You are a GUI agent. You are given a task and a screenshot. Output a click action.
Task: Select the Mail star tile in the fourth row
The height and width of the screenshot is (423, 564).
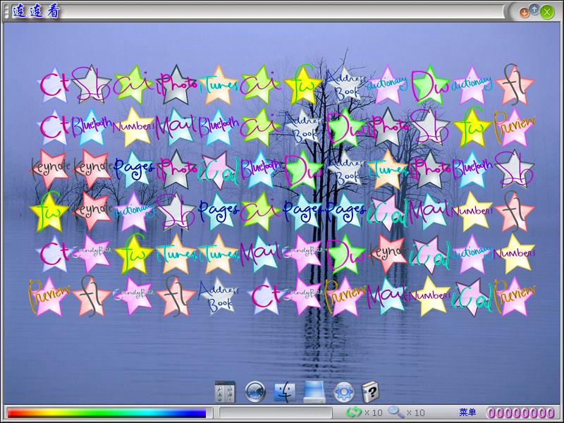(x=430, y=212)
